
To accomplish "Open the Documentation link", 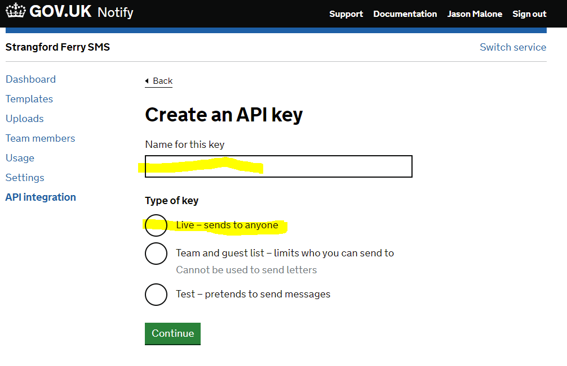I will coord(405,13).
